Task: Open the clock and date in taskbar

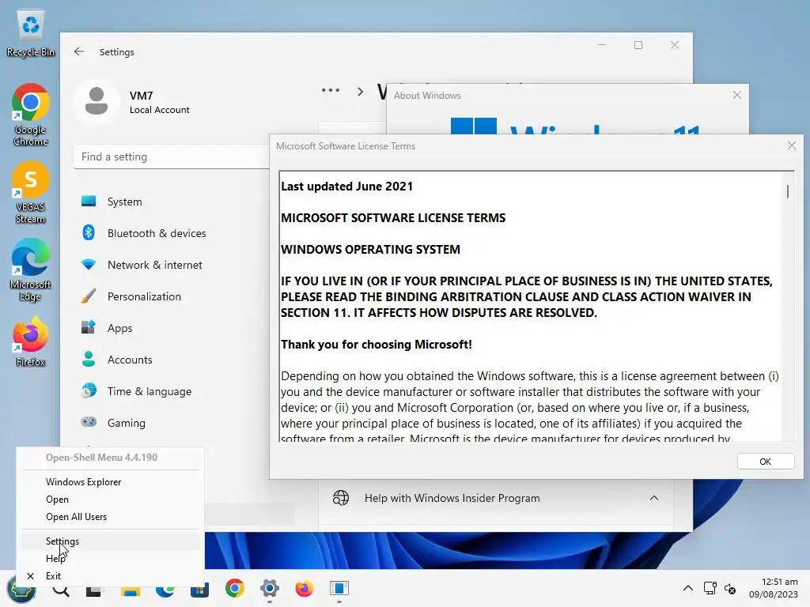Action: (x=774, y=588)
